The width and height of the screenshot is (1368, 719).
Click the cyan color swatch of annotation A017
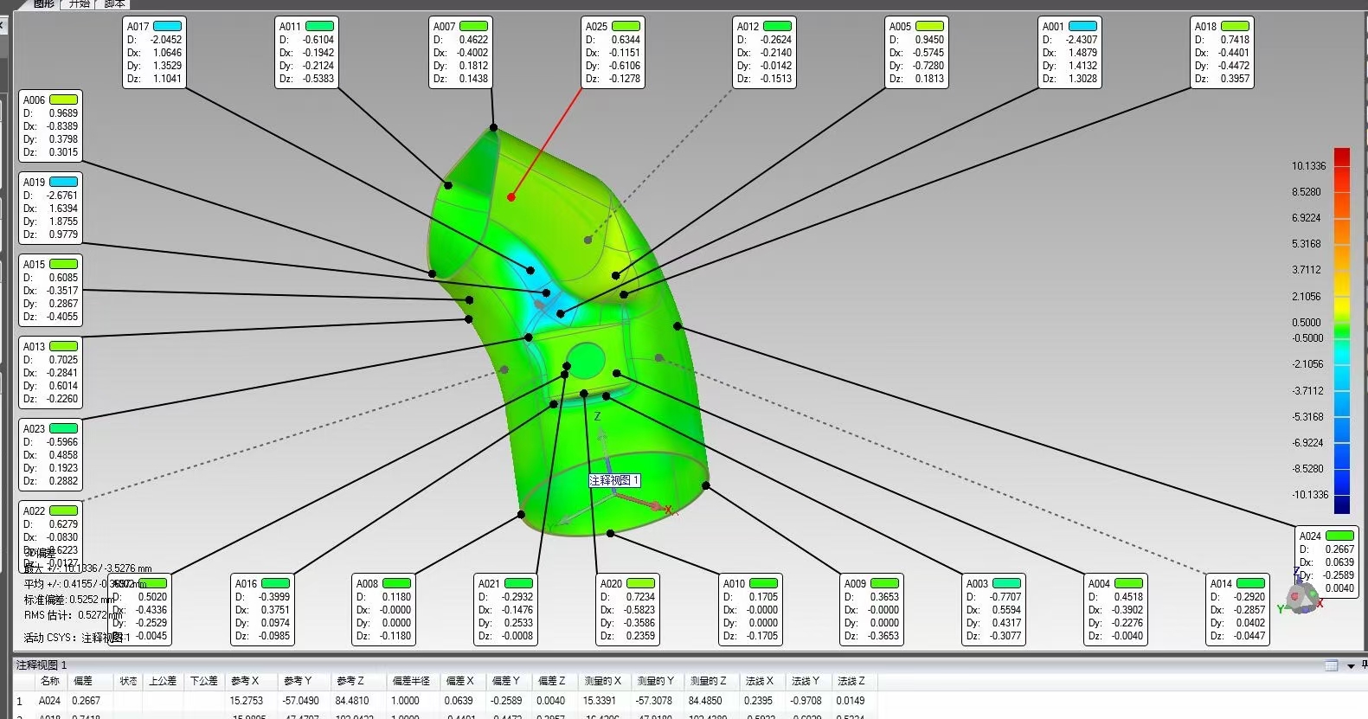[168, 26]
